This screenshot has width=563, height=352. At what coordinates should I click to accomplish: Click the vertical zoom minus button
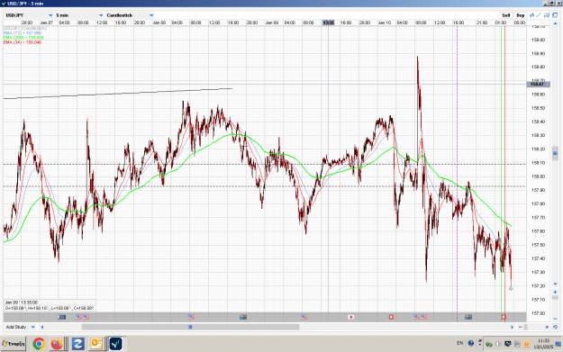(555, 319)
